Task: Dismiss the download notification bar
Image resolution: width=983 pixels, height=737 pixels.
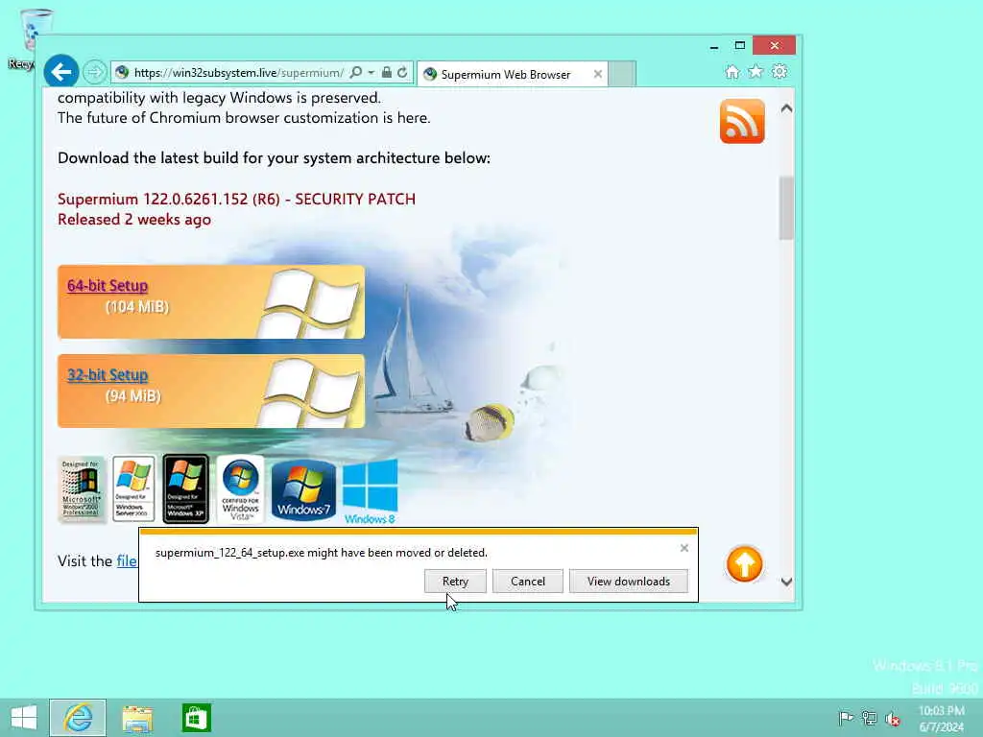Action: click(x=683, y=548)
